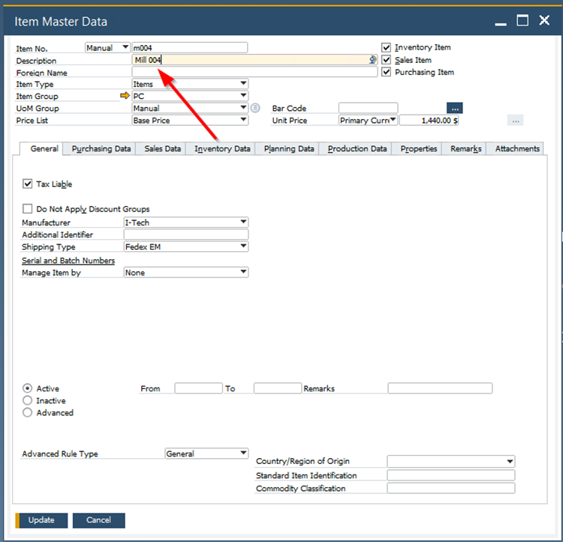
Task: Click the Update button
Action: 41,520
